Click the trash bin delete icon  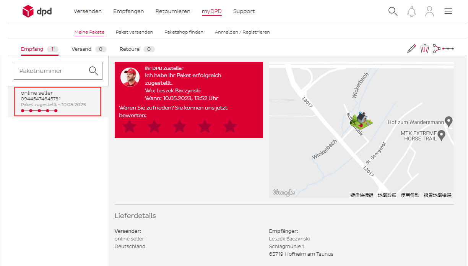[x=425, y=49]
